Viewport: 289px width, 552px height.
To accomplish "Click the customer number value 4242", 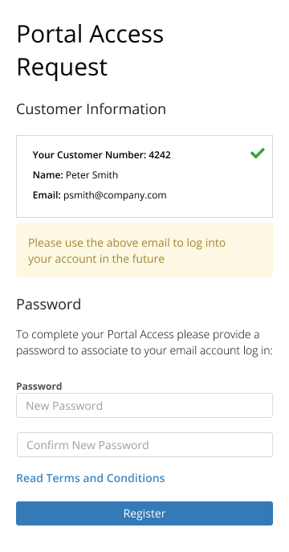I will (x=160, y=155).
